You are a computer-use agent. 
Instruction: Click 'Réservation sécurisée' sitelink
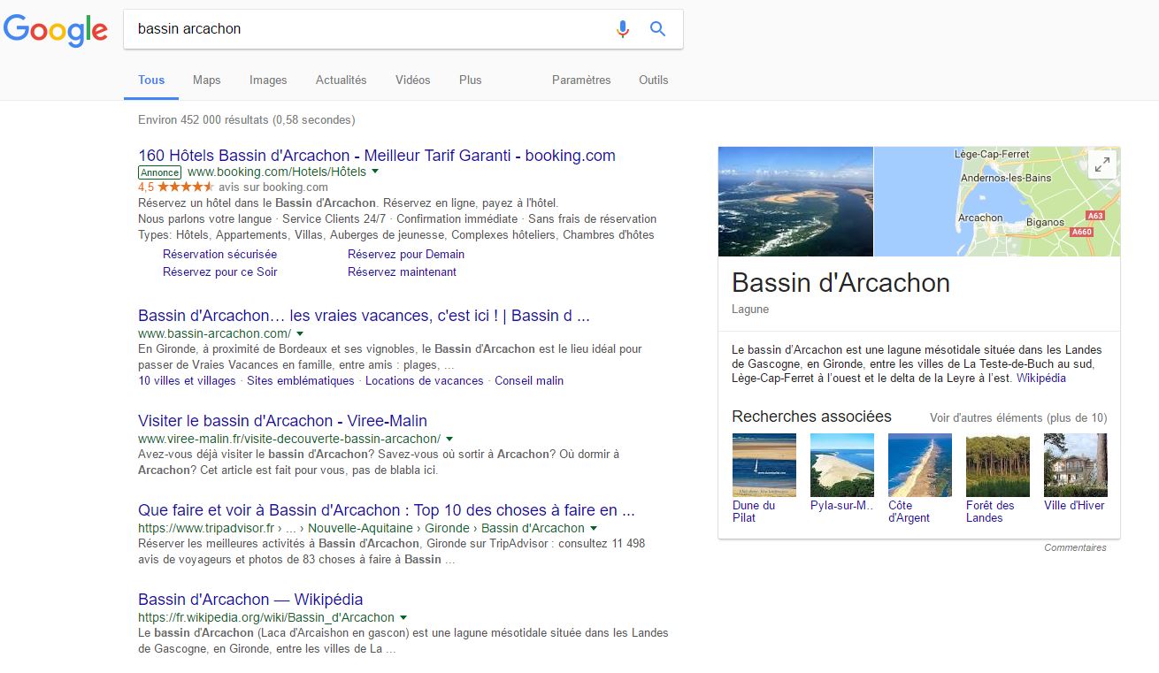point(219,254)
